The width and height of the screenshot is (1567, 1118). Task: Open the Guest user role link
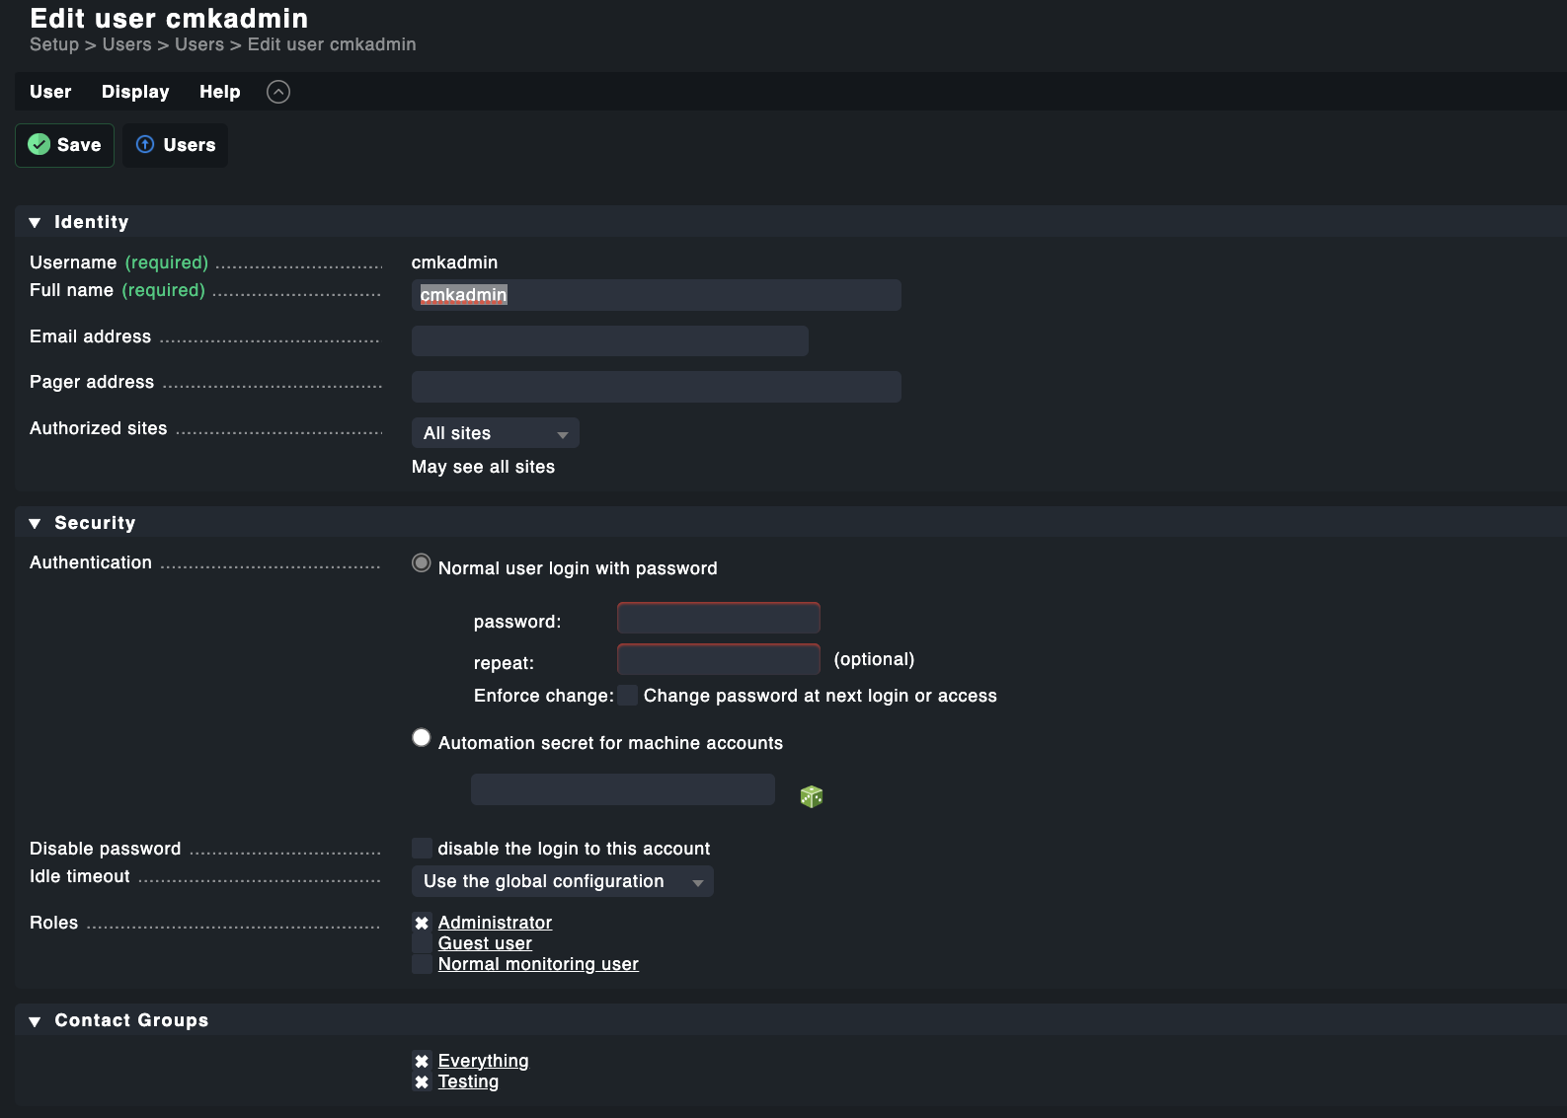485,943
